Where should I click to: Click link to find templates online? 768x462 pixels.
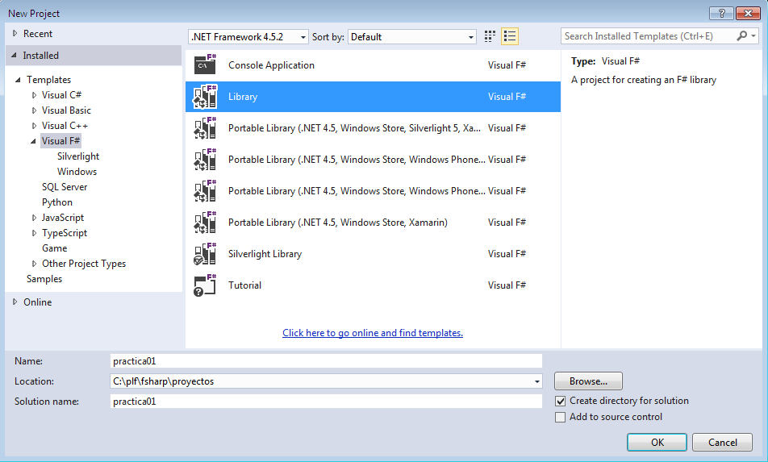click(373, 333)
